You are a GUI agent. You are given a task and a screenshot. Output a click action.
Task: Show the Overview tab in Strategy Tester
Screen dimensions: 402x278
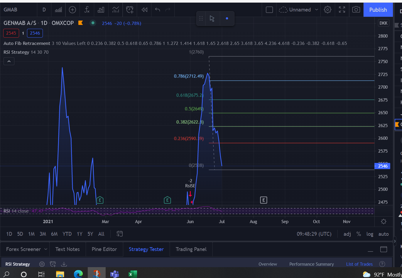[268, 264]
